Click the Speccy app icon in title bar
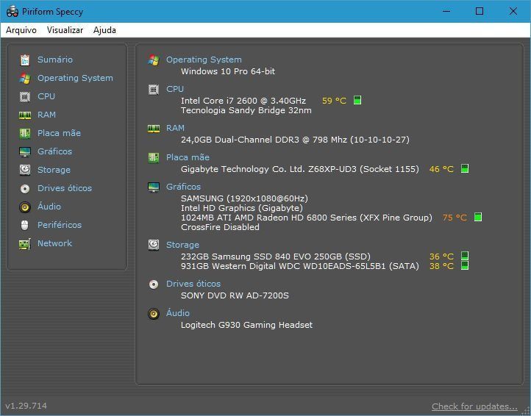531x416 pixels. (13, 11)
